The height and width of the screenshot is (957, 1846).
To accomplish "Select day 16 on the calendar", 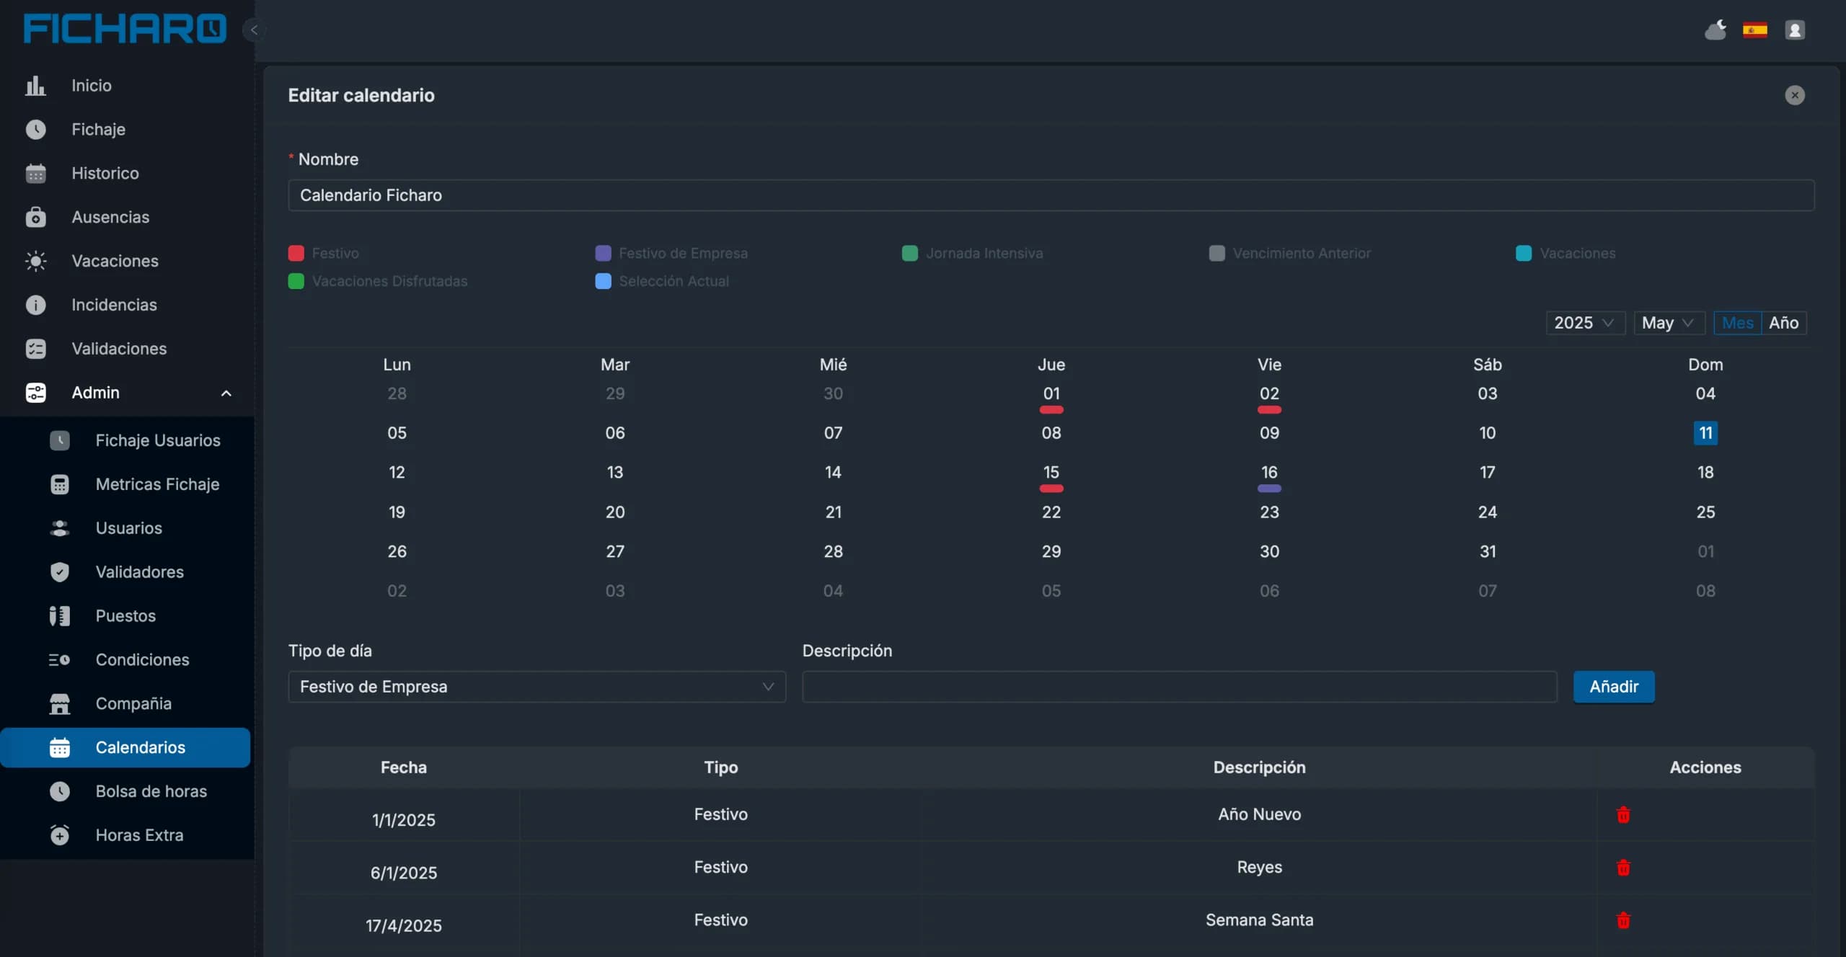I will coord(1269,473).
